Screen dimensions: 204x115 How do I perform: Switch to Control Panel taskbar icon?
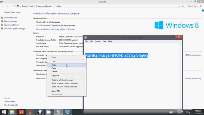tap(68, 112)
